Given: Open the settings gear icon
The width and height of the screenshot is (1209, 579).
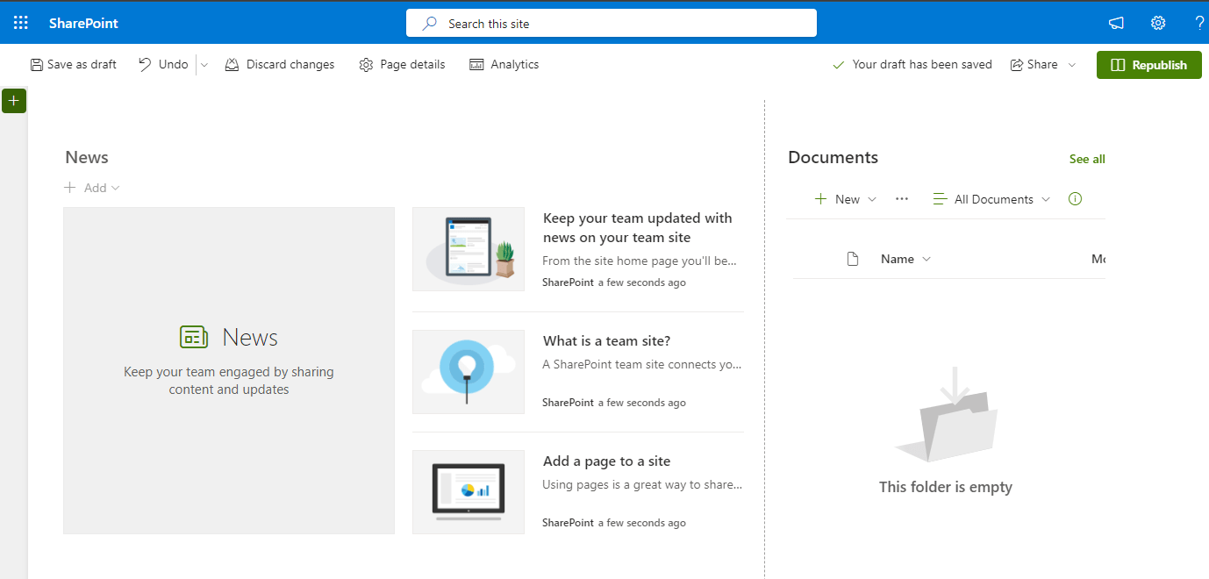Looking at the screenshot, I should pyautogui.click(x=1158, y=23).
